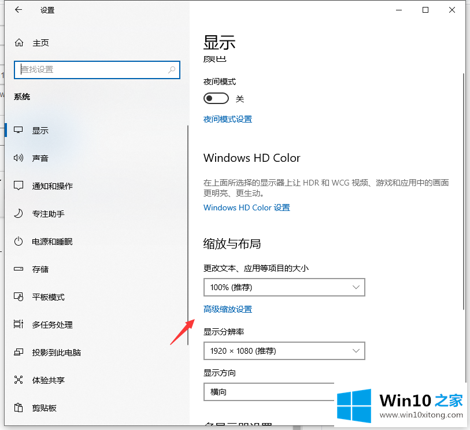Minimize the 设置 window
Screen dimensions: 470x430
click(399, 10)
